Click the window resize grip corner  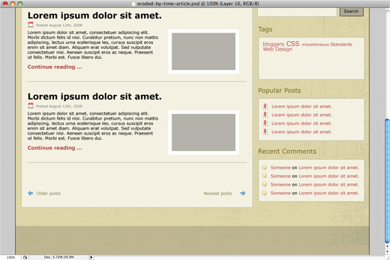point(387,257)
